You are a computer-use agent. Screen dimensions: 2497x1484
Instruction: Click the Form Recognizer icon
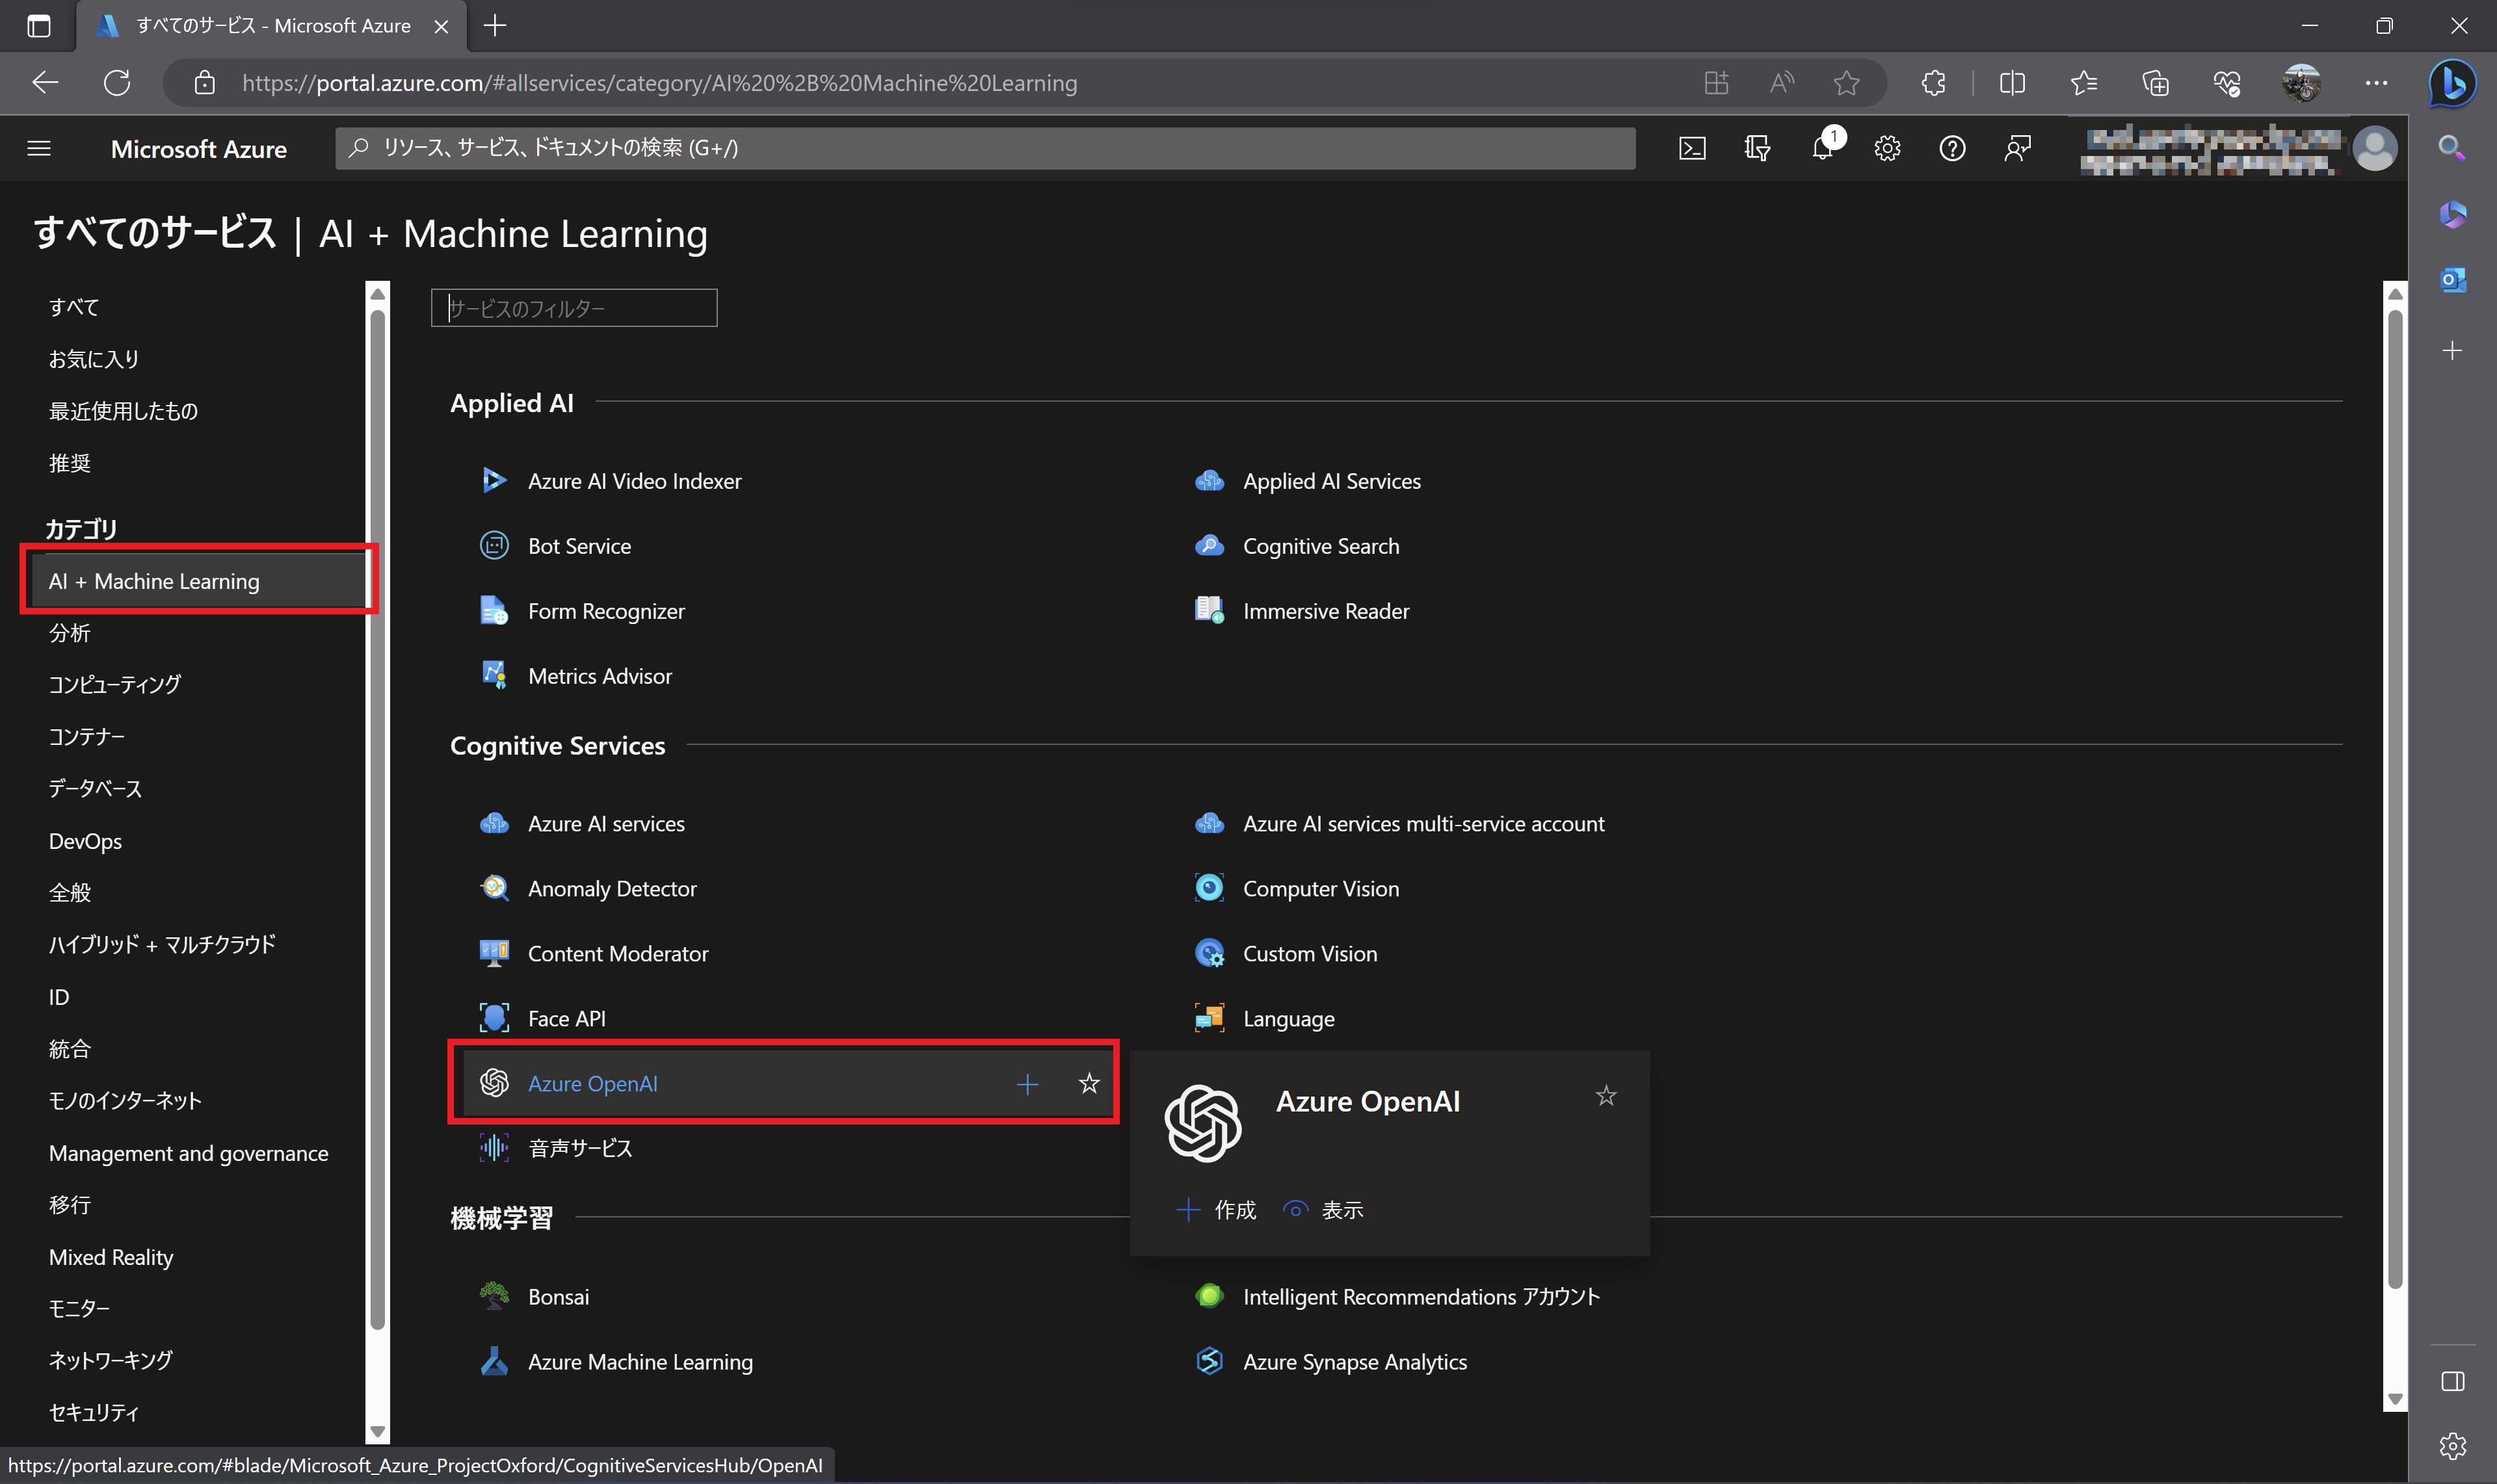click(x=494, y=610)
